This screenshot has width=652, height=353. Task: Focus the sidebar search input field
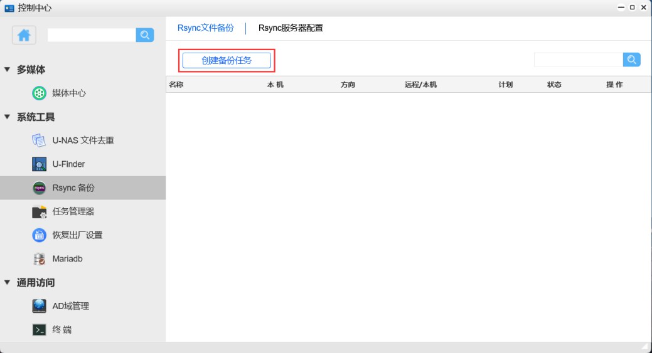(92, 35)
